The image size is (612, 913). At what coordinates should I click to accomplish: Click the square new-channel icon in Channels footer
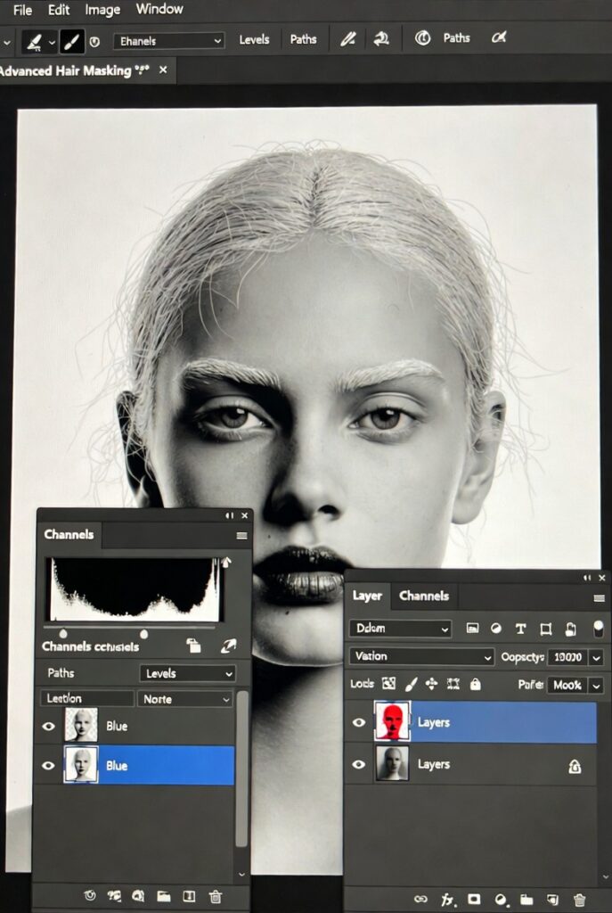point(189,897)
